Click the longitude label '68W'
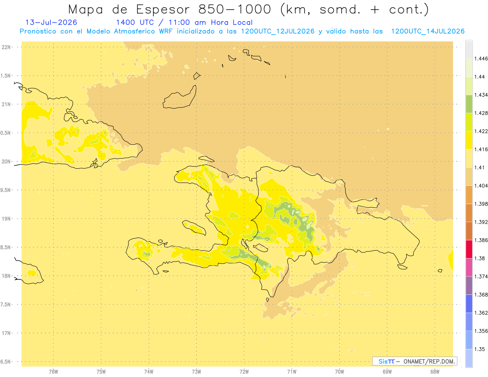Screen dimensions: 488x377 point(435,371)
